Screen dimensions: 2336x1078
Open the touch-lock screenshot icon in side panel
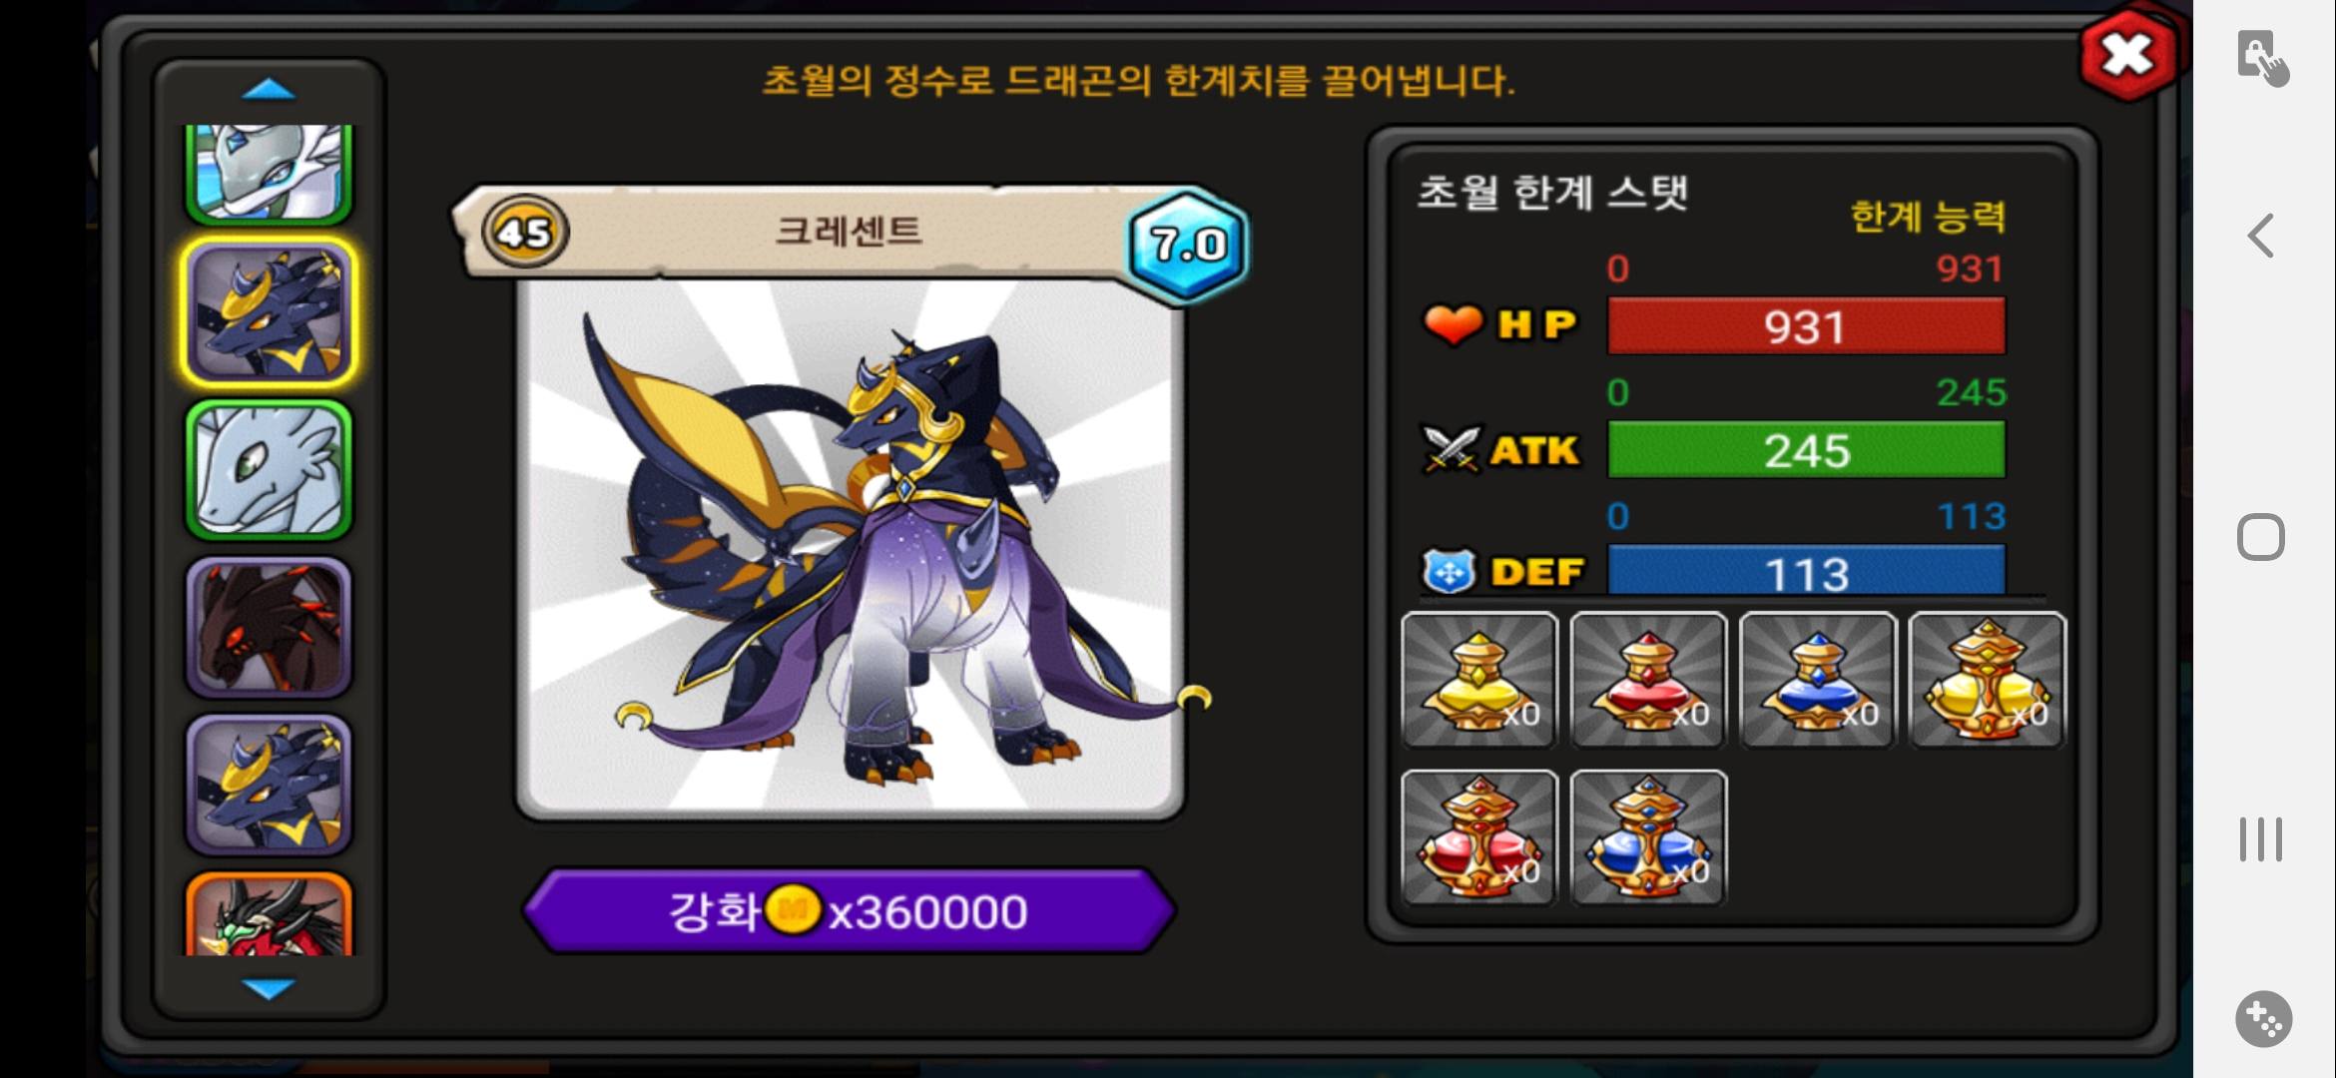2262,58
